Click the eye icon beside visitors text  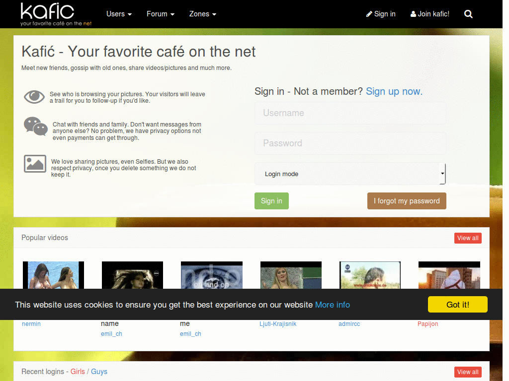coord(34,97)
